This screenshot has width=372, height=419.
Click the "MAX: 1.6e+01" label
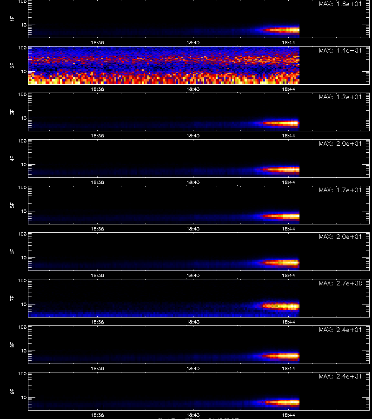(x=340, y=4)
